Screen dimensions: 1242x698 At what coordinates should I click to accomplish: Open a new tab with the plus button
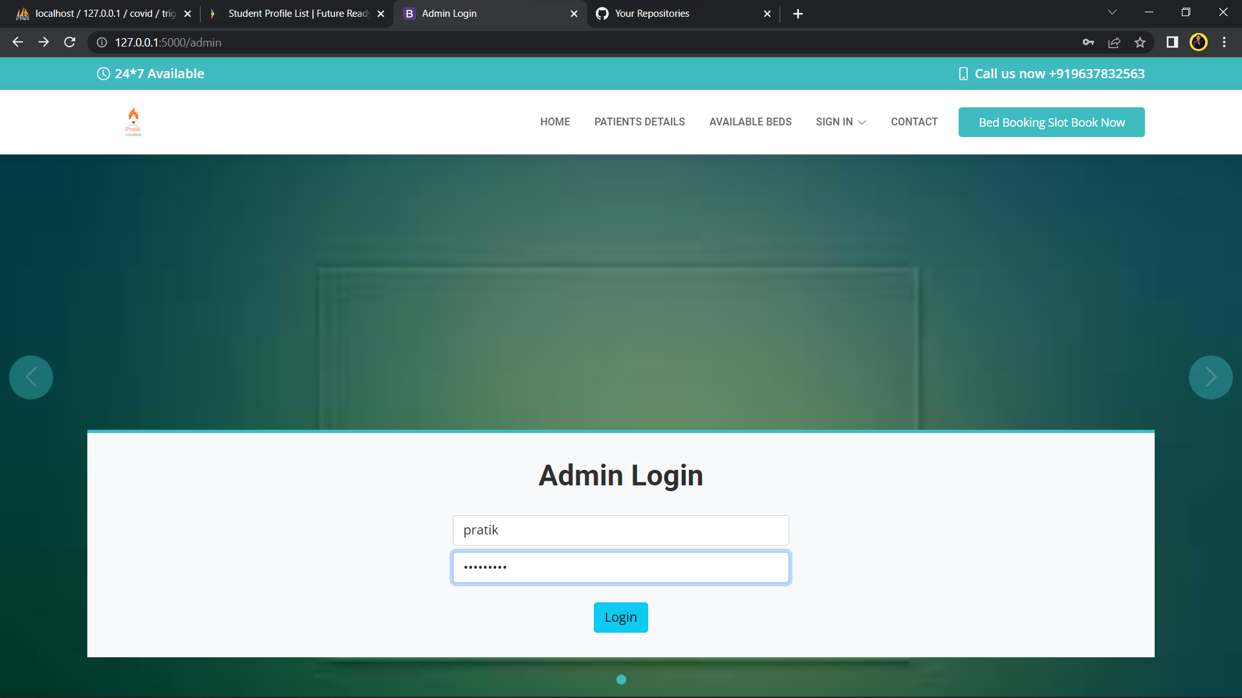tap(798, 14)
